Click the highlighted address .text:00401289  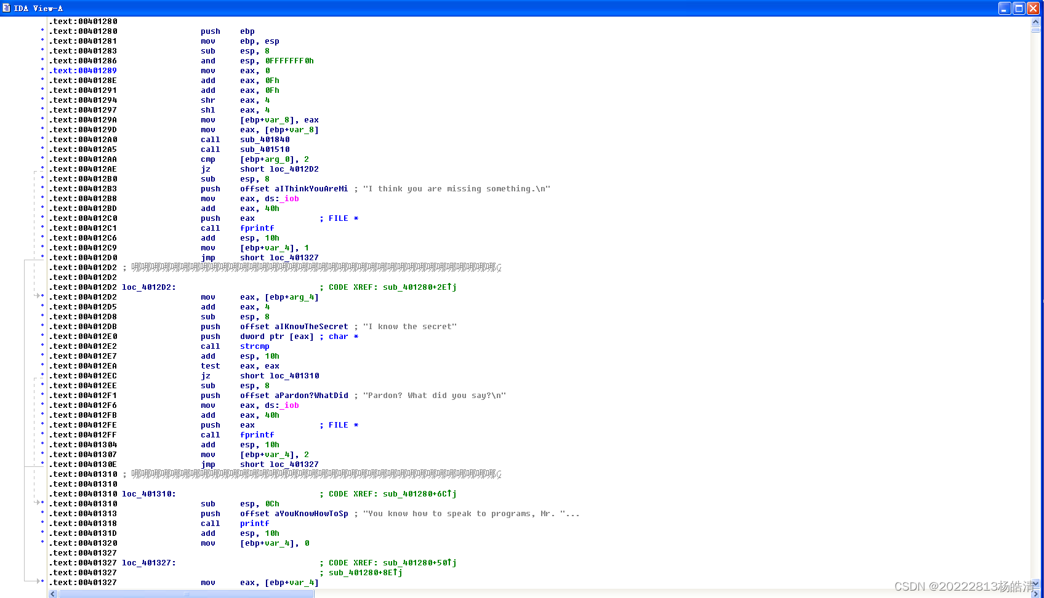click(82, 71)
